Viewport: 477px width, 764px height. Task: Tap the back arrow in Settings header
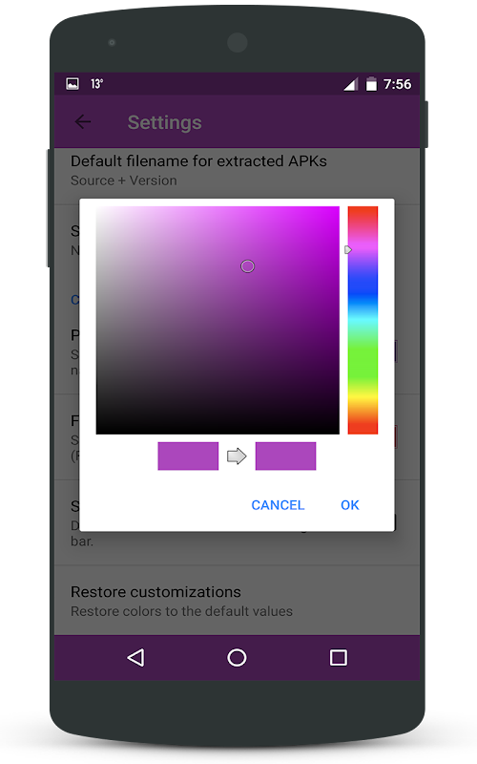83,122
